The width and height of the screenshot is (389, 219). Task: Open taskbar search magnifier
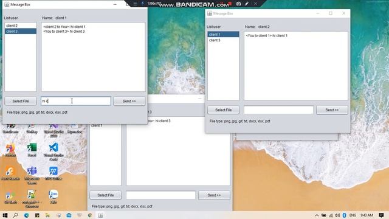pyautogui.click(x=16, y=215)
